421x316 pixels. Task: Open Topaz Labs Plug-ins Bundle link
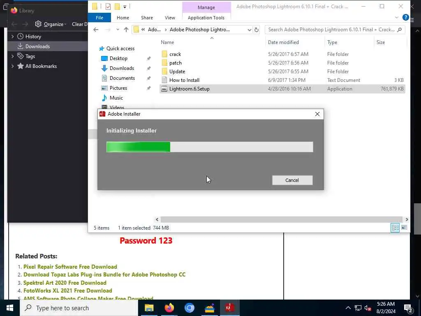(x=104, y=274)
